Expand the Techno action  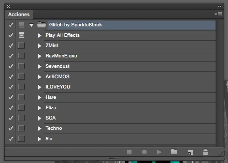(40, 128)
